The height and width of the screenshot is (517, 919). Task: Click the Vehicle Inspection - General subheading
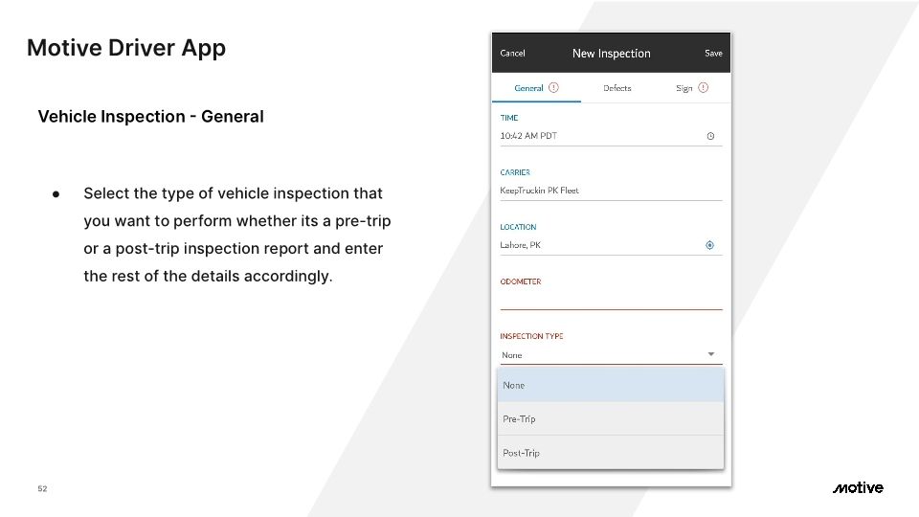coord(150,116)
